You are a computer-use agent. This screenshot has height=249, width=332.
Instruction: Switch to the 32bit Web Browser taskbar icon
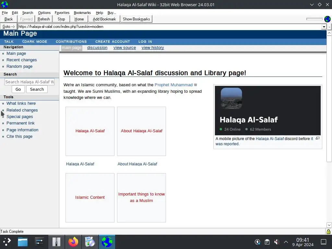[107, 242]
